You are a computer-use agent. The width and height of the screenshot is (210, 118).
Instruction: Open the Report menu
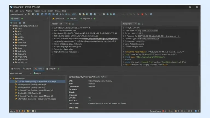click(37, 11)
